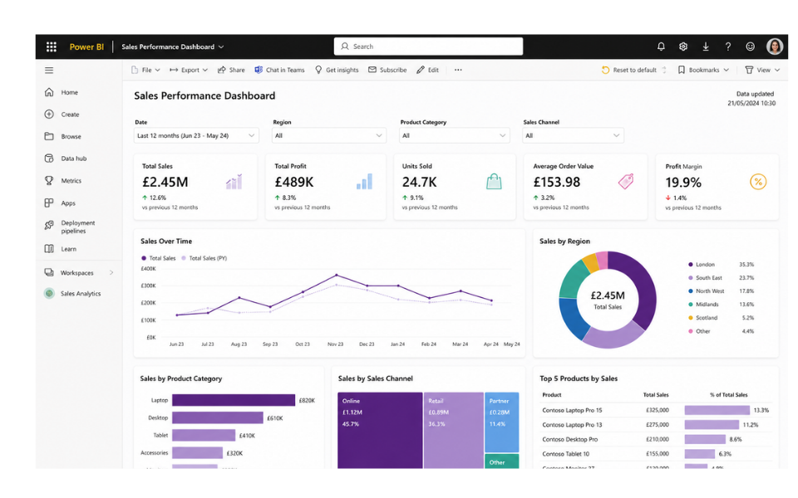Click Contoso Laptop Pro 15 row
The width and height of the screenshot is (798, 498).
(x=656, y=410)
